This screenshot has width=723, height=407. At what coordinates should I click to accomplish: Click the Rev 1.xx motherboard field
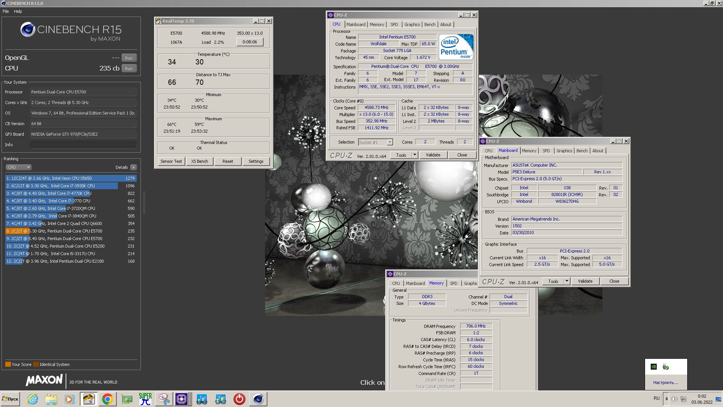(602, 172)
